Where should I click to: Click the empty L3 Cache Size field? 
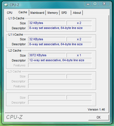pos(47,76)
